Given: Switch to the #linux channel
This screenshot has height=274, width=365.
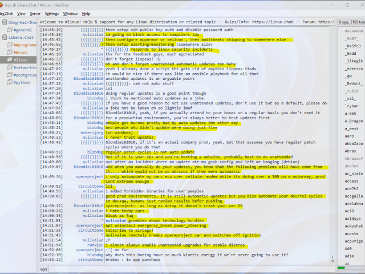Looking at the screenshot, I should coord(21,59).
